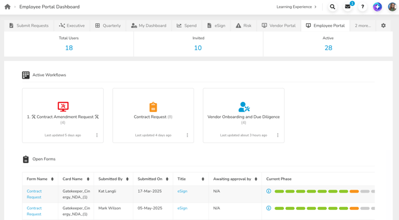The image size is (399, 220).
Task: Sort table by Submitted On column
Action: tap(167, 179)
